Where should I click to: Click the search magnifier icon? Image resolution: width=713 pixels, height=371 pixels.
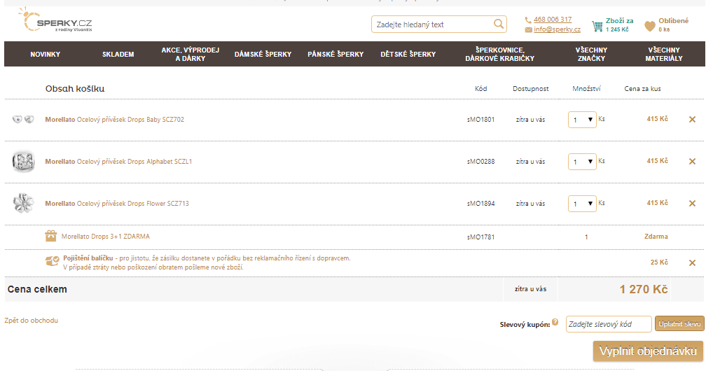pos(499,24)
